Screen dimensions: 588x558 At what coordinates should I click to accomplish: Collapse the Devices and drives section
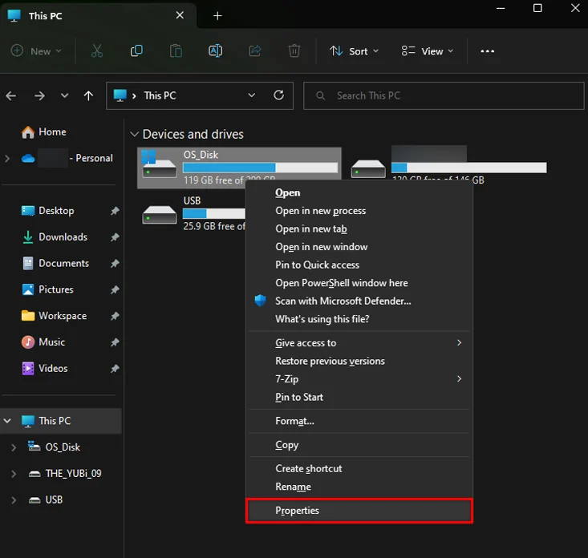point(133,135)
